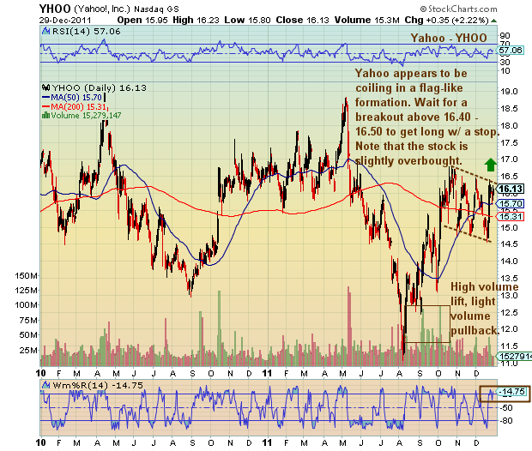The height and width of the screenshot is (451, 532).
Task: Click the 19.0 price axis label
Action: tap(510, 92)
